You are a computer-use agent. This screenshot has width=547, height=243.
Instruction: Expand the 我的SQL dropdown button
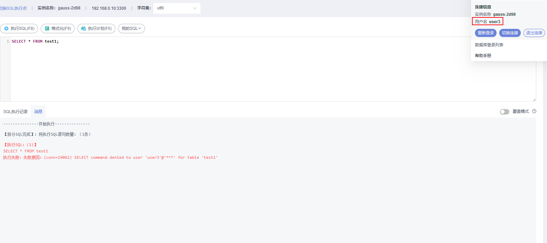[132, 29]
